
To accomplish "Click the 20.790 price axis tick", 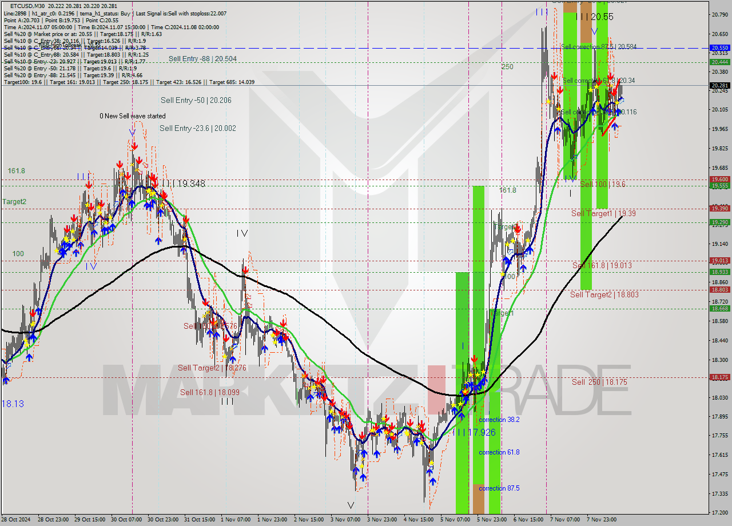I will coord(720,14).
